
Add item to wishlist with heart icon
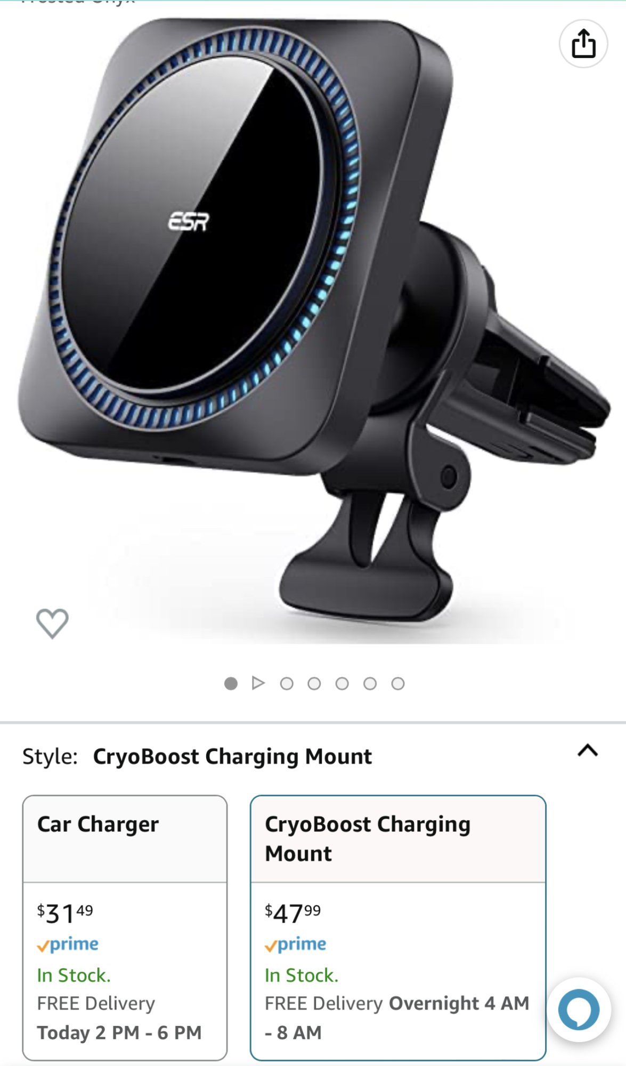tap(52, 623)
